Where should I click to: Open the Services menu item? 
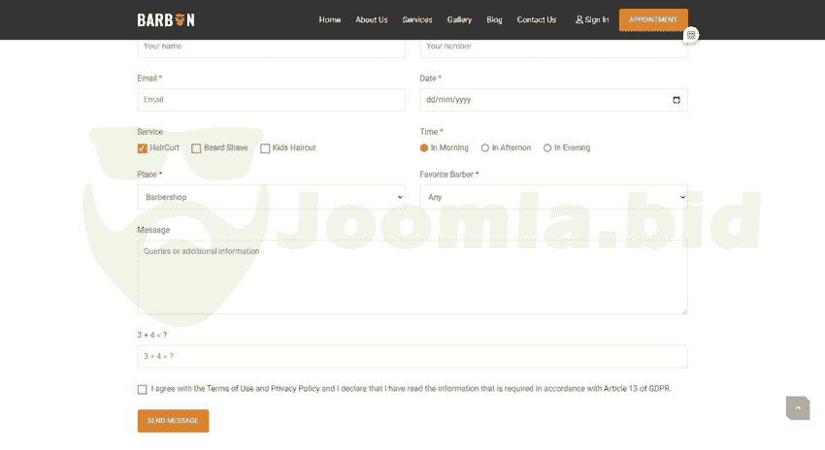tap(417, 19)
